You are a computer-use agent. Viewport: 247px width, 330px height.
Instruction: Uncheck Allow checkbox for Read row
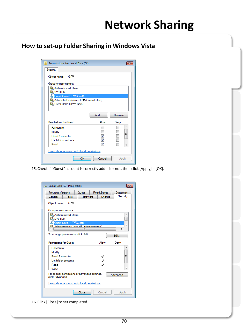click(x=103, y=144)
